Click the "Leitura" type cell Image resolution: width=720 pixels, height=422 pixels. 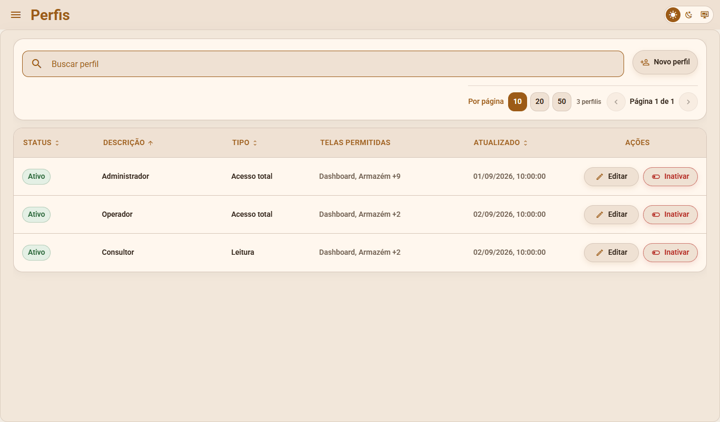pyautogui.click(x=243, y=253)
